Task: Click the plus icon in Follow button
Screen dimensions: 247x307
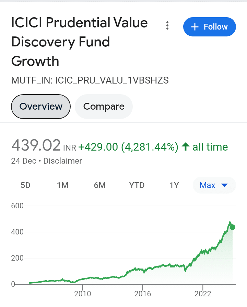Action: point(195,27)
